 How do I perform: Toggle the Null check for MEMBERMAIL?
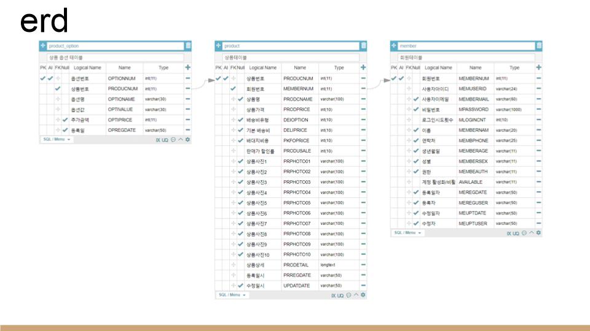(416, 99)
